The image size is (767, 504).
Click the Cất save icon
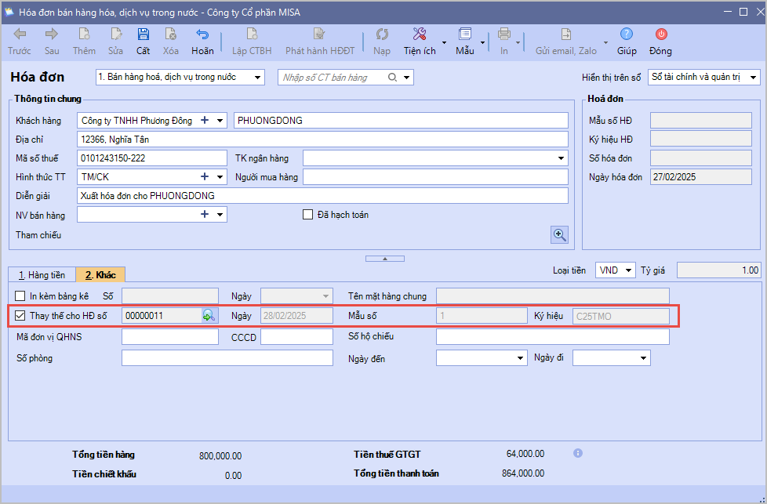(143, 34)
